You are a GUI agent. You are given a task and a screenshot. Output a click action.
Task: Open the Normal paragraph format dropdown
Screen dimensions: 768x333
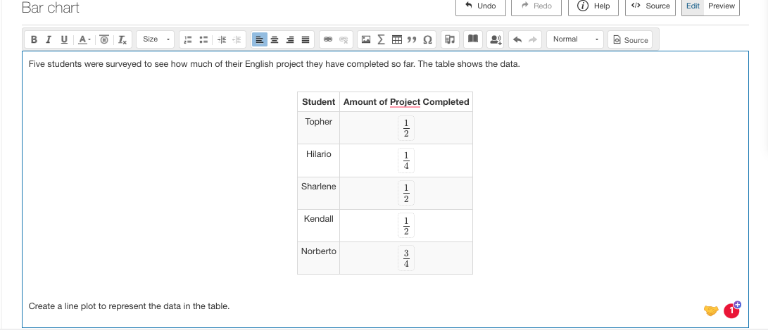pyautogui.click(x=575, y=39)
